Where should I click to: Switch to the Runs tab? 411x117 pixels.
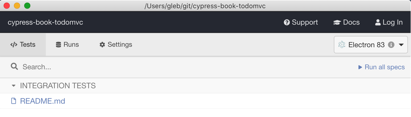(x=67, y=45)
